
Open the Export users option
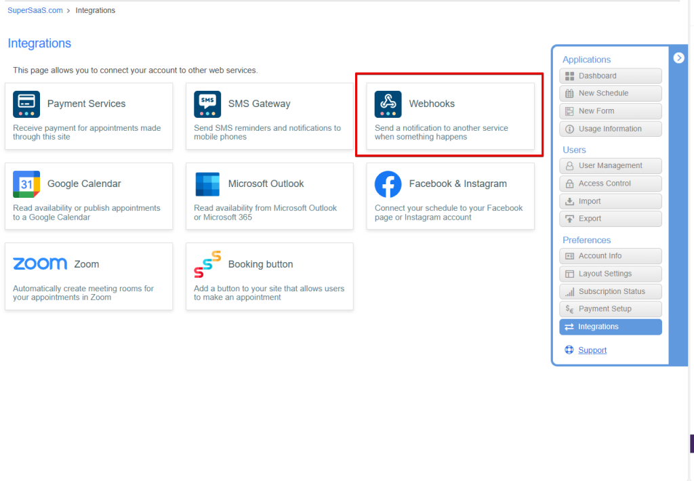610,219
